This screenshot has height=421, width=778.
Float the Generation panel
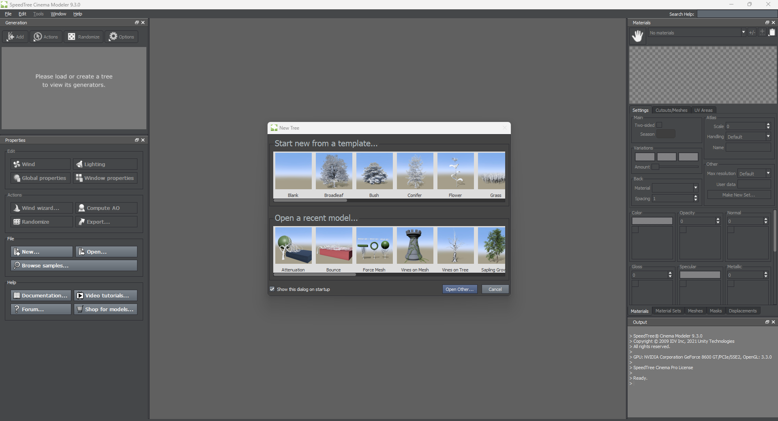tap(137, 23)
